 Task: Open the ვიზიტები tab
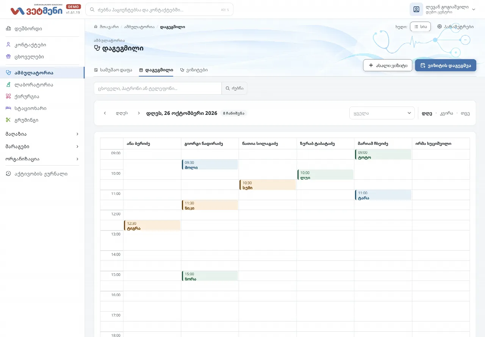194,70
